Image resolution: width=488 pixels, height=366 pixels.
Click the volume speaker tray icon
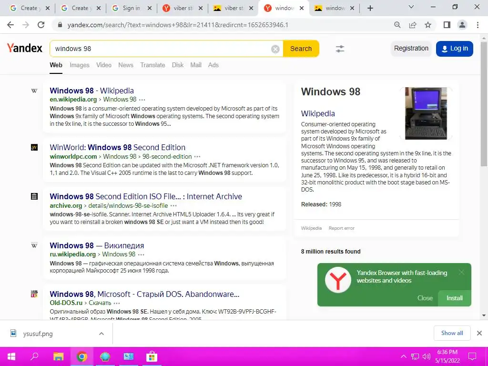427,356
